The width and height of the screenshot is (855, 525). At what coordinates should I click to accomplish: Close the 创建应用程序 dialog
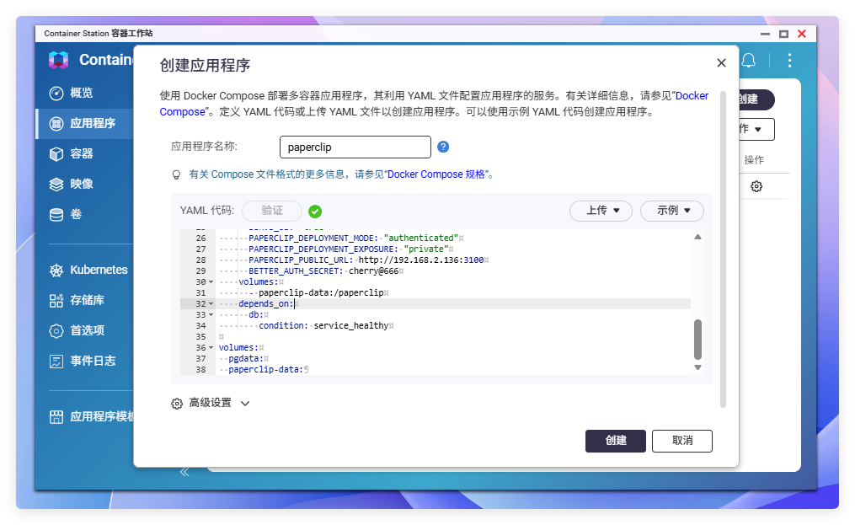click(721, 62)
